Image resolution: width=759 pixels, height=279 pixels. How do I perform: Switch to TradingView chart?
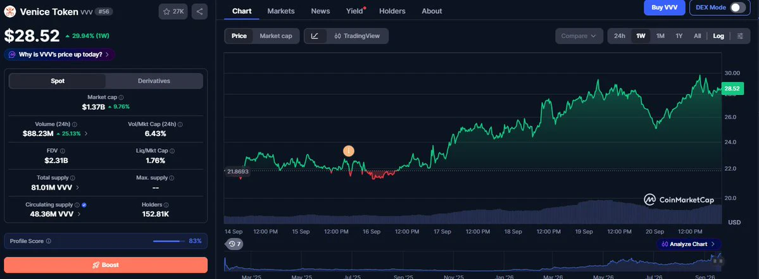(357, 36)
